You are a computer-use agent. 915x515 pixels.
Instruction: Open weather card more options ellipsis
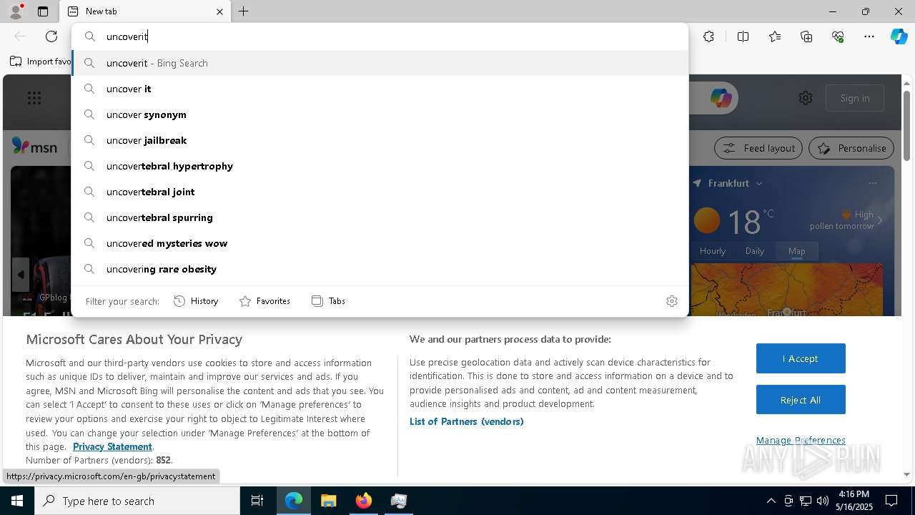coord(873,183)
